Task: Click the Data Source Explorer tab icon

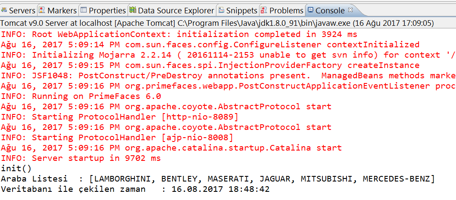Action: coord(133,10)
